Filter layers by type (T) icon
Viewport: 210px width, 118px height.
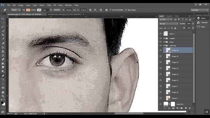pos(183,20)
